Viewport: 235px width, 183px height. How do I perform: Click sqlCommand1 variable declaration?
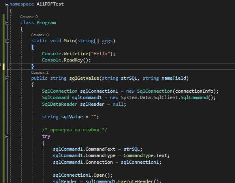coord(87,97)
